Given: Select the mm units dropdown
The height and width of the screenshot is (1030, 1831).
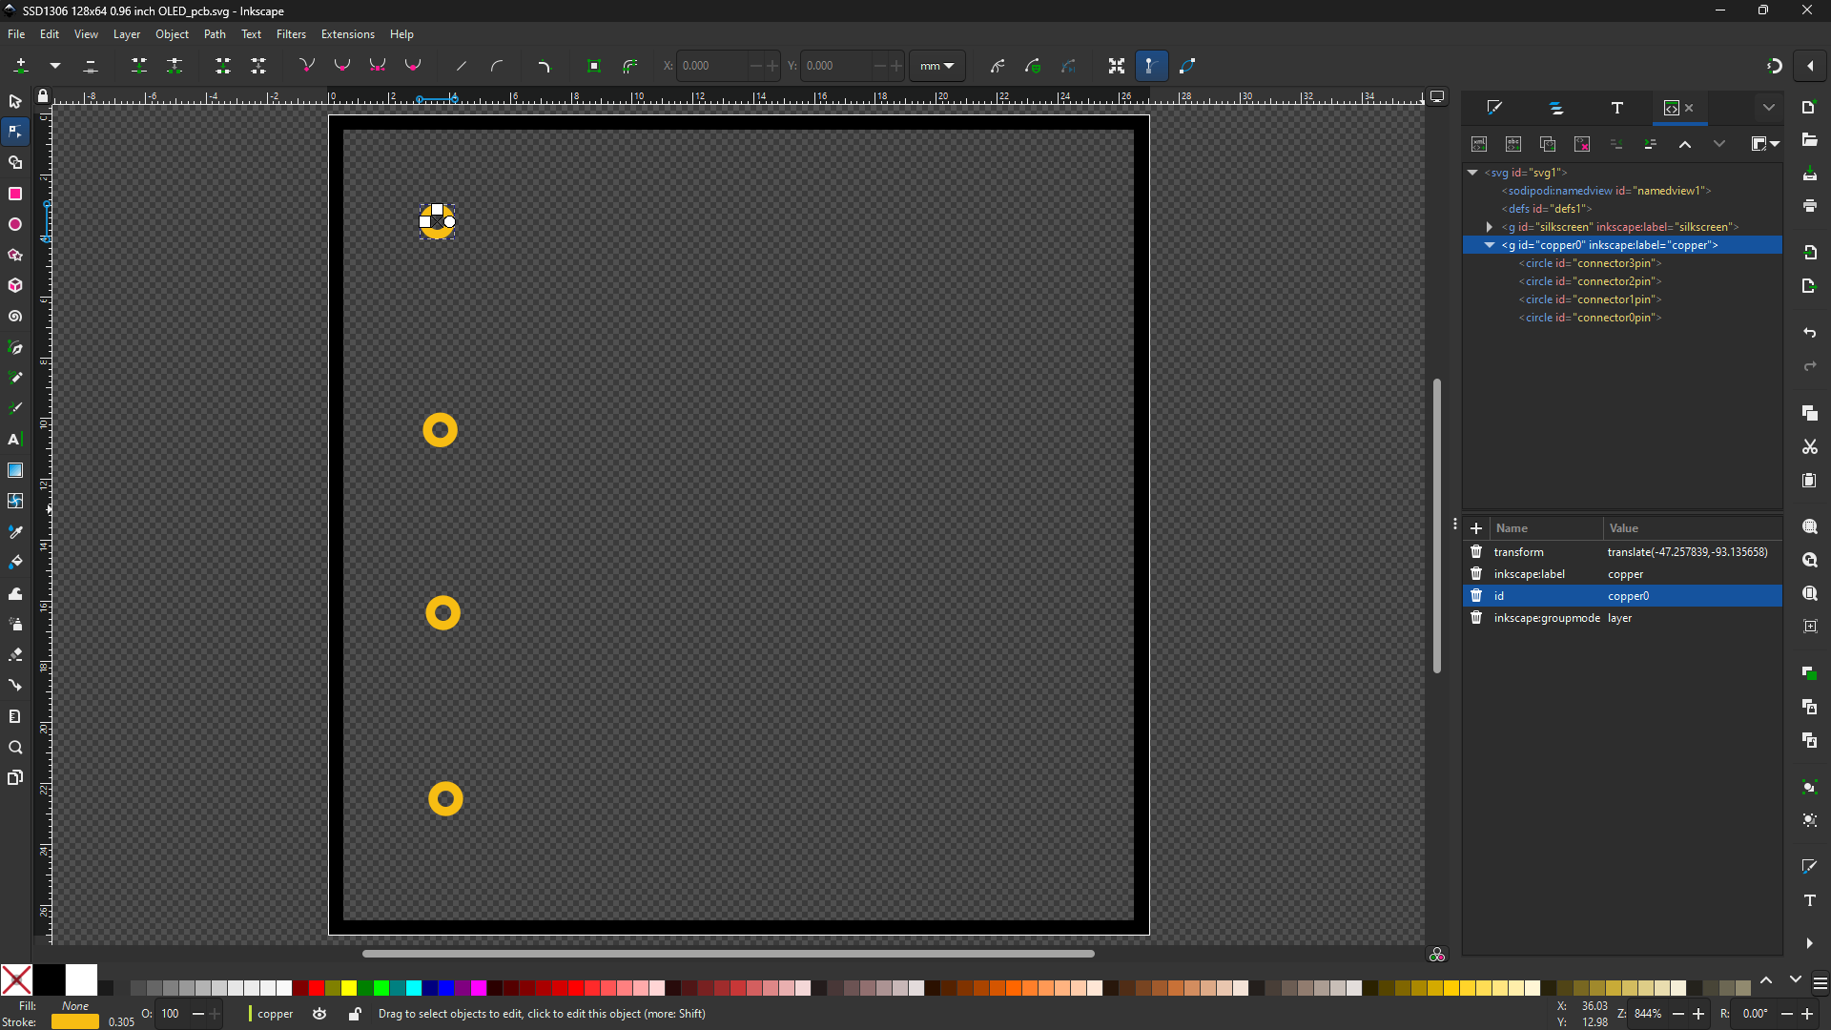Looking at the screenshot, I should 936,66.
